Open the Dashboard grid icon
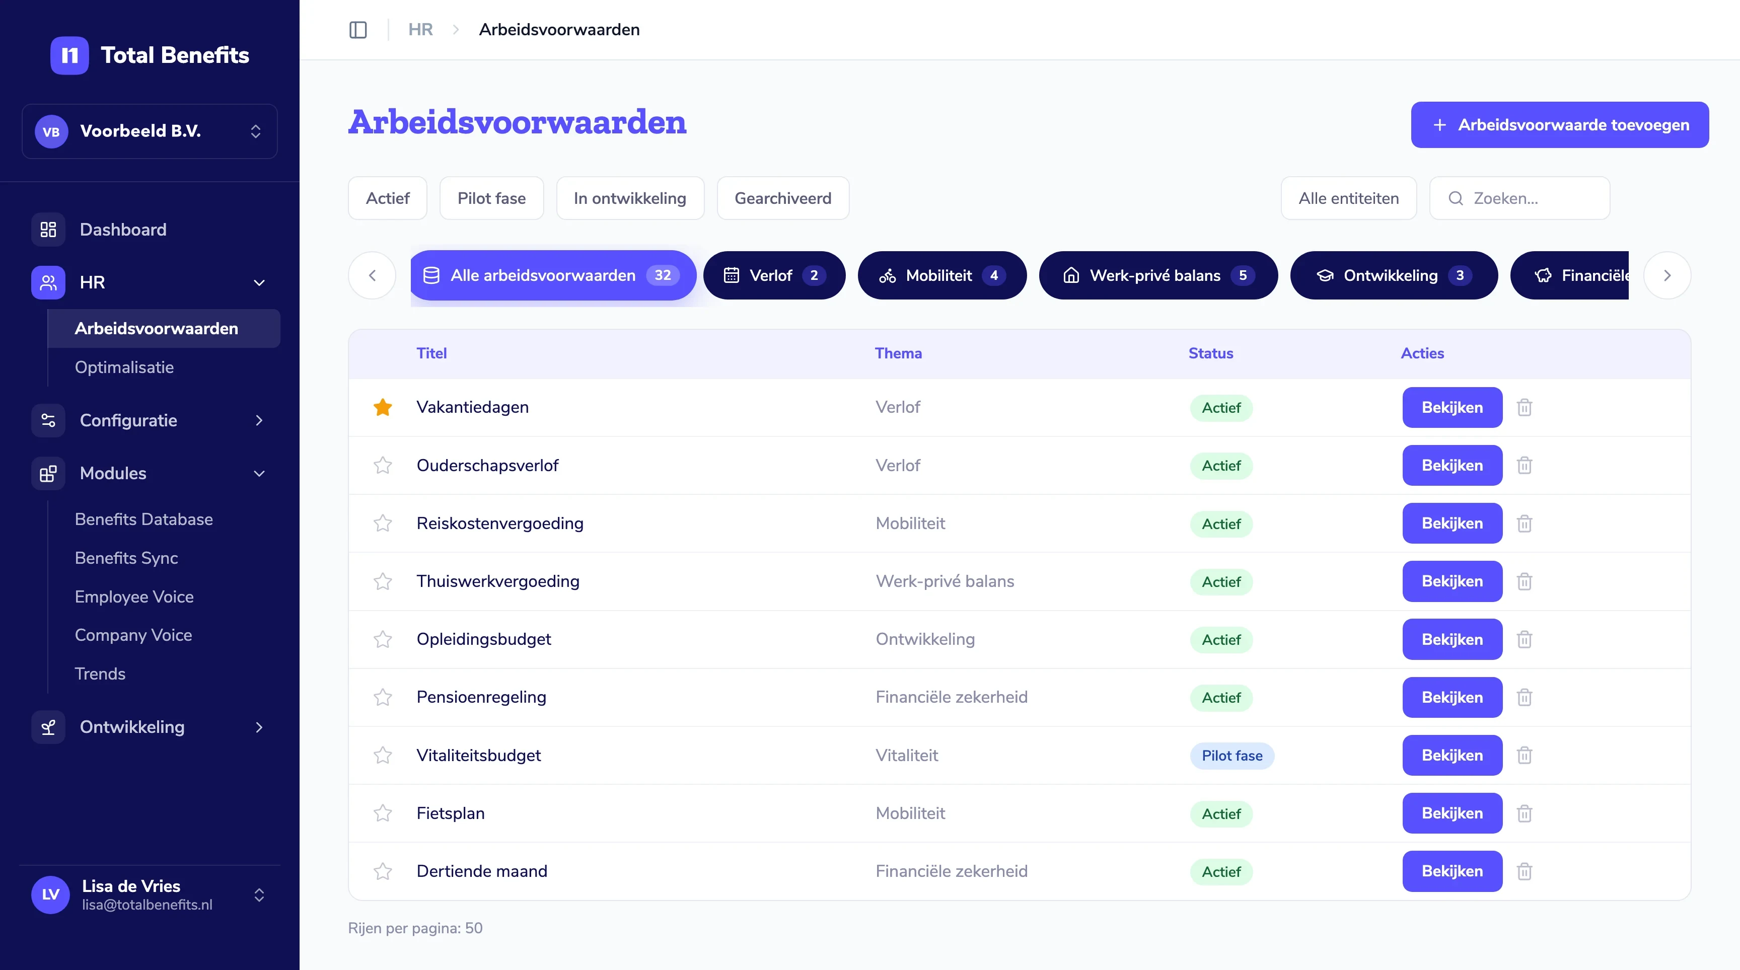Screen dimensions: 1740x970 pos(48,230)
